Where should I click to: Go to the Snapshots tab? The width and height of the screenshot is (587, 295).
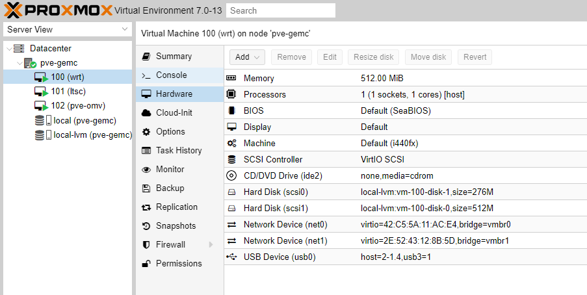pos(179,226)
